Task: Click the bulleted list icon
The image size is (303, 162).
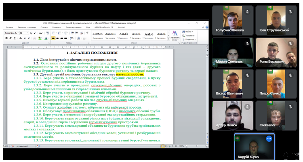Action: pos(53,33)
